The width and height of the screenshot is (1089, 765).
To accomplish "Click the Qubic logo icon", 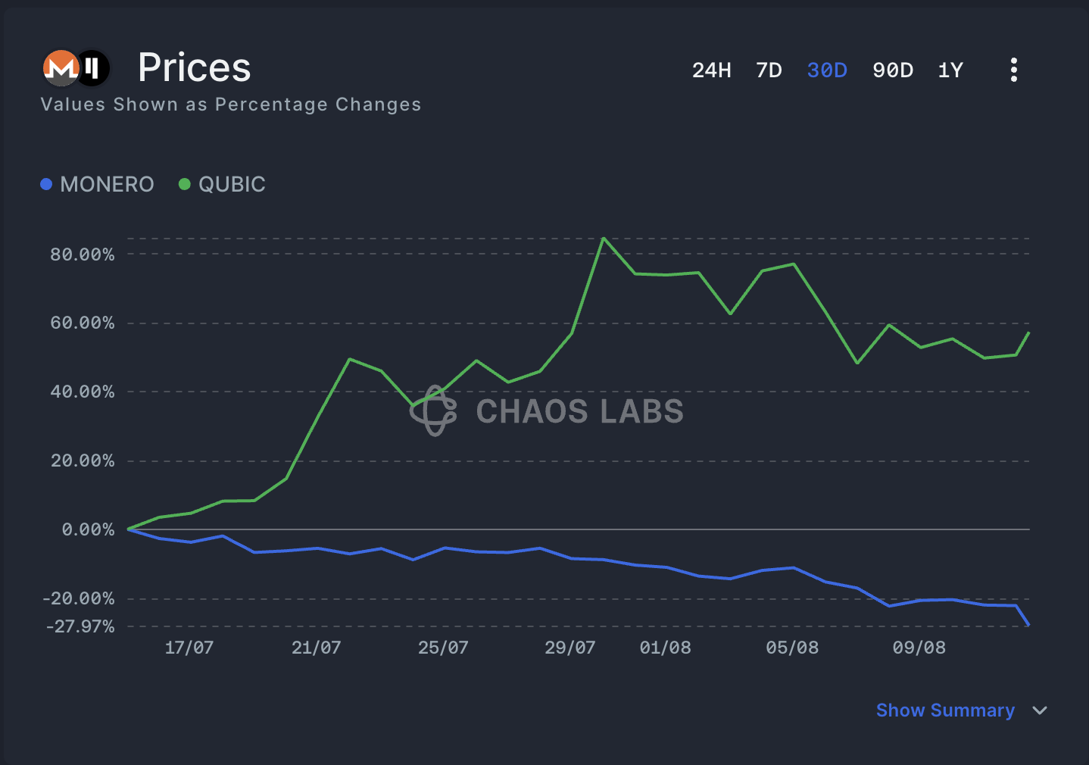I will pos(92,67).
